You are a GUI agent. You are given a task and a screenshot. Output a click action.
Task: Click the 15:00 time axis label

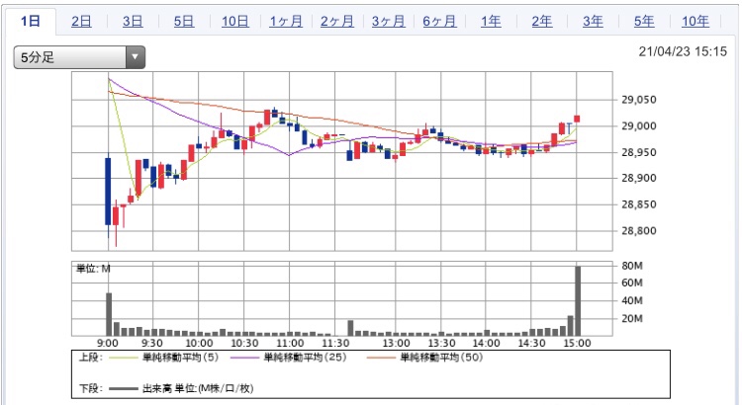pyautogui.click(x=577, y=343)
